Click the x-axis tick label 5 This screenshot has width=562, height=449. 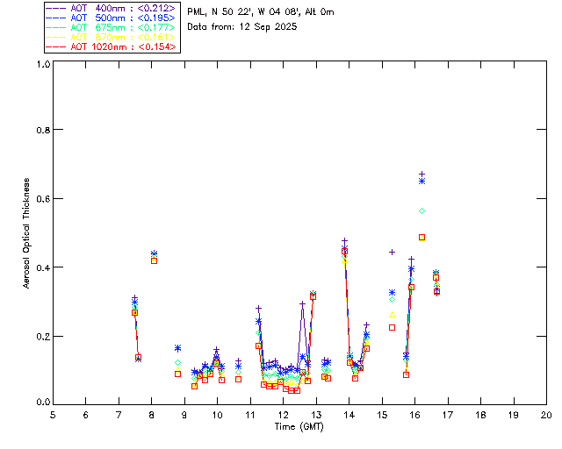pyautogui.click(x=53, y=415)
